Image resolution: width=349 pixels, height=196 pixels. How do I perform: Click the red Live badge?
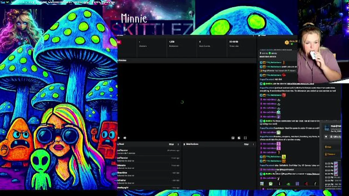pos(119,42)
